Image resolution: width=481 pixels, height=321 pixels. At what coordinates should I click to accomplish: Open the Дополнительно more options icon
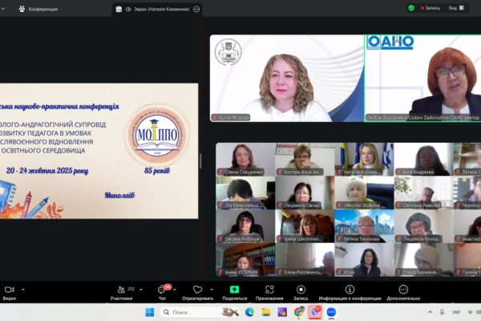(x=403, y=290)
